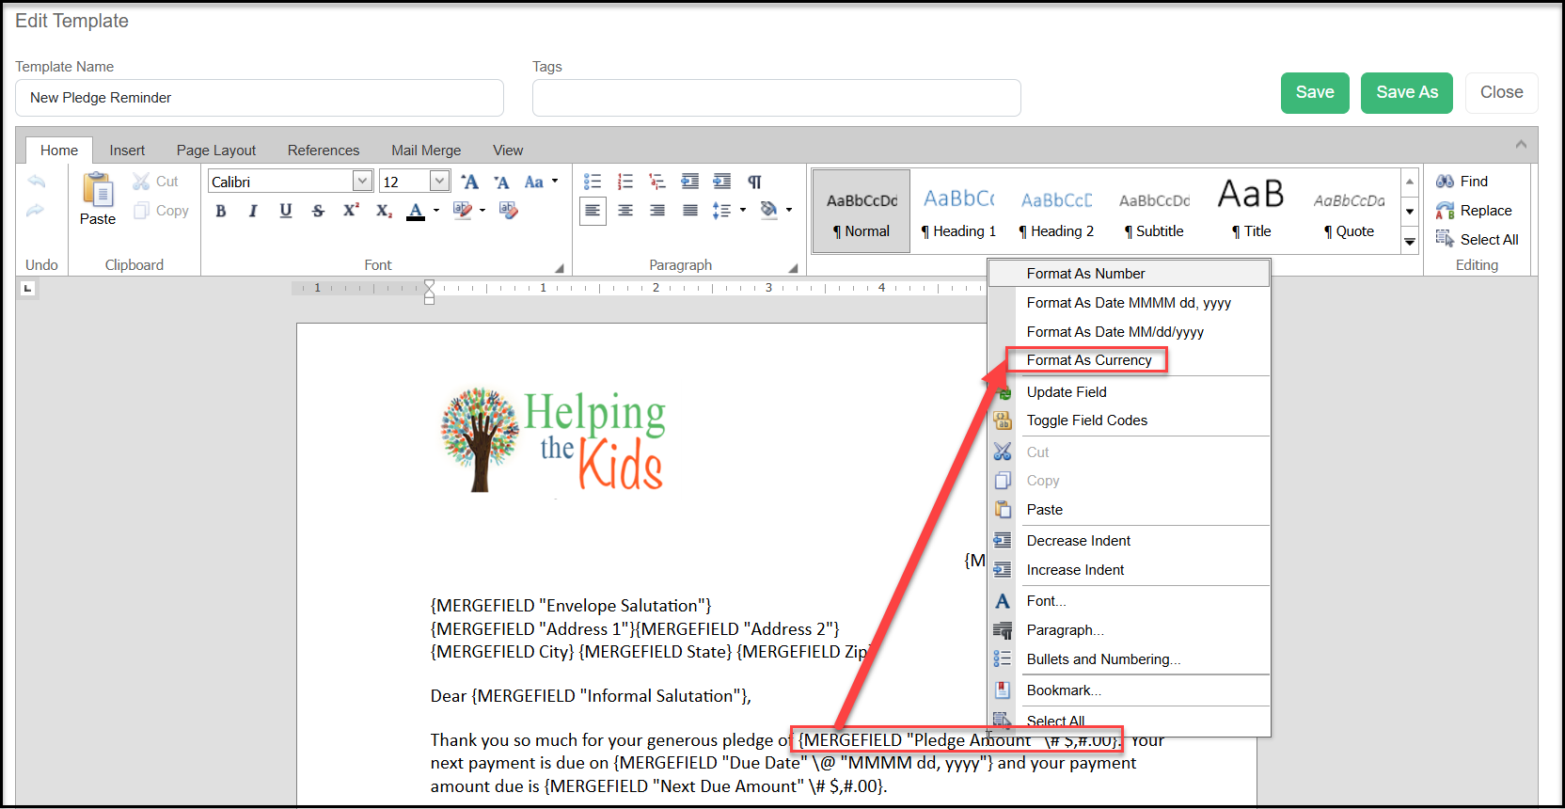Click the text highlight color icon
This screenshot has height=809, width=1565.
pos(462,211)
